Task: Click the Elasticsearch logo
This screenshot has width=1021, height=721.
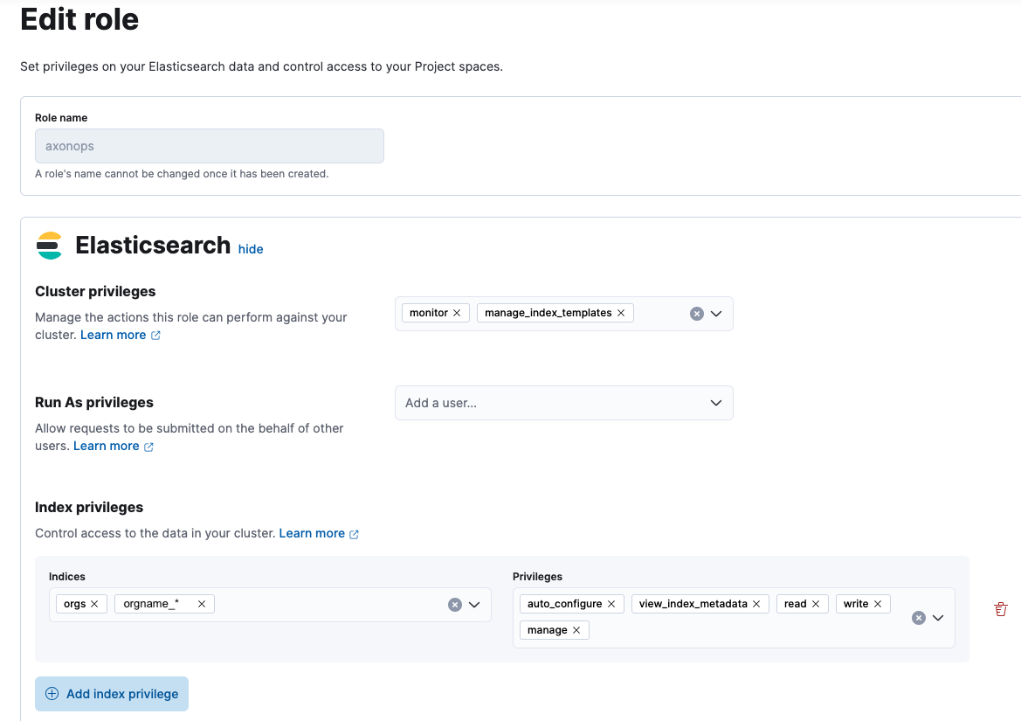Action: coord(49,246)
